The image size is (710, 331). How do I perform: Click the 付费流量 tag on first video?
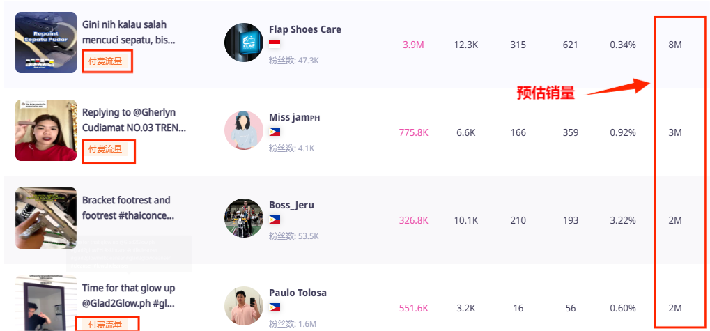click(105, 61)
